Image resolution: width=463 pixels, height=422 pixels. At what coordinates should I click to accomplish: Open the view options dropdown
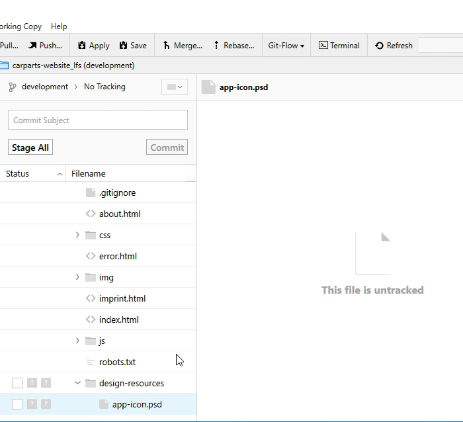(175, 87)
